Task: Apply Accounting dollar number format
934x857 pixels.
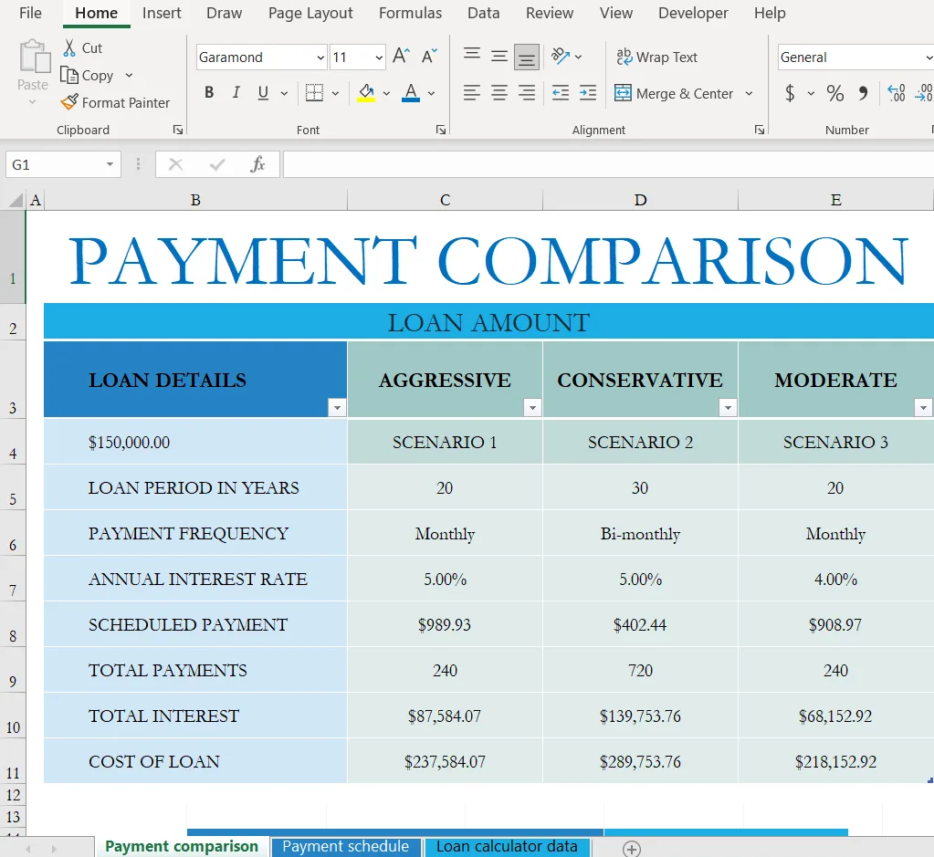Action: click(x=790, y=93)
